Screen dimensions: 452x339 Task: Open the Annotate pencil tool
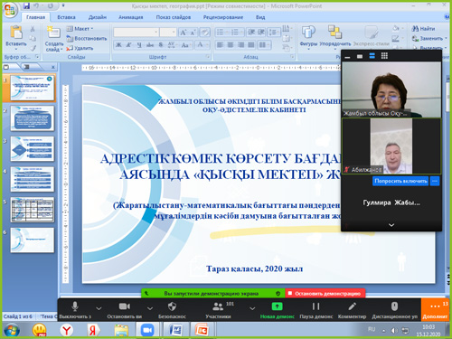tap(352, 306)
